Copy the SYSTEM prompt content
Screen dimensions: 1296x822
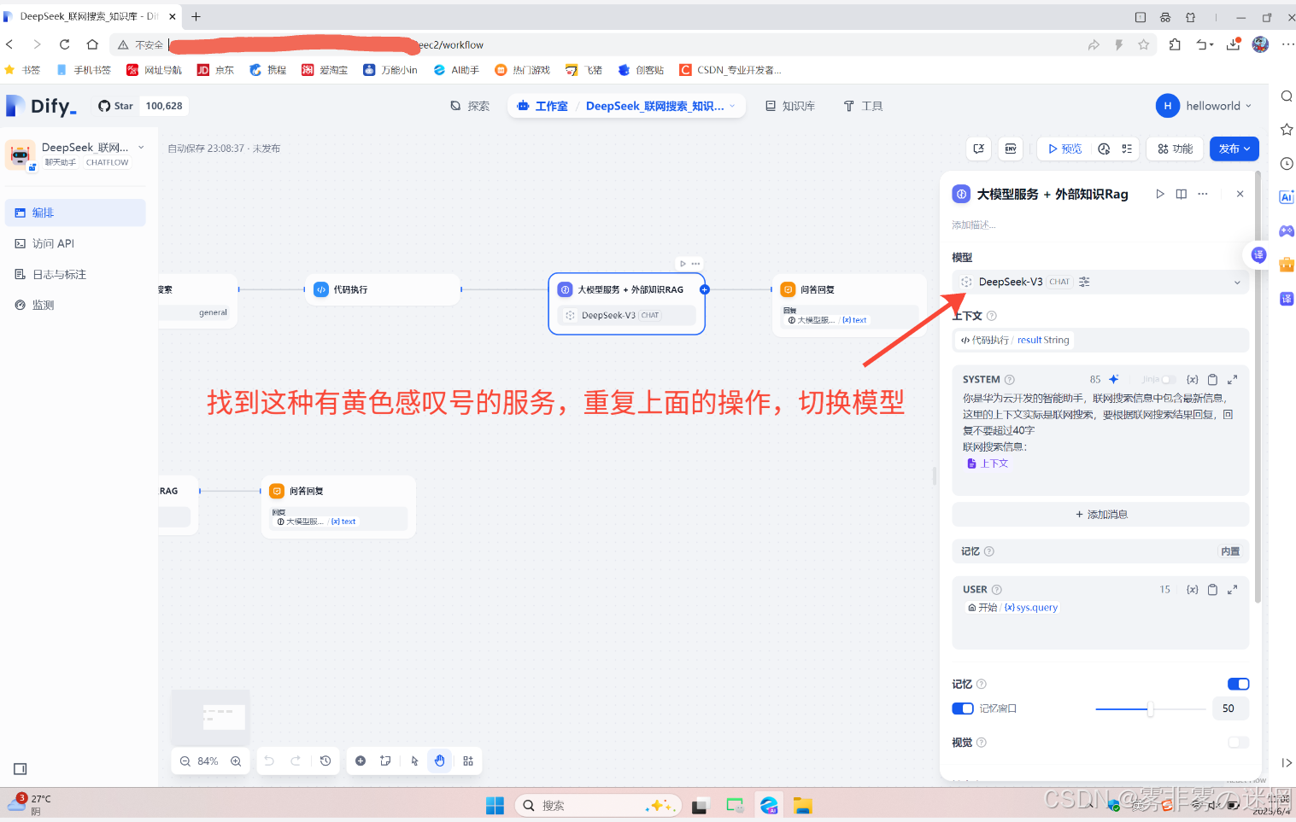pyautogui.click(x=1212, y=379)
